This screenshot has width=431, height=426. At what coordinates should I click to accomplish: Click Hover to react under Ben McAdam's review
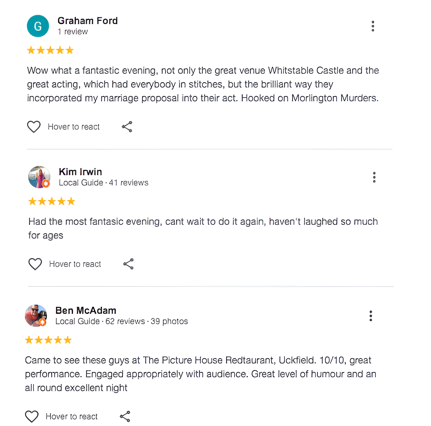71,417
